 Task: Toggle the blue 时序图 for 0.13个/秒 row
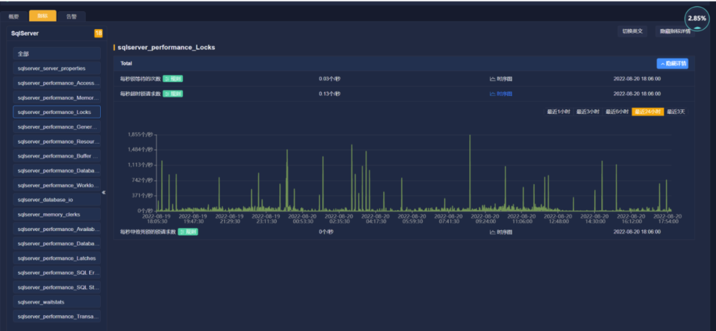[501, 94]
